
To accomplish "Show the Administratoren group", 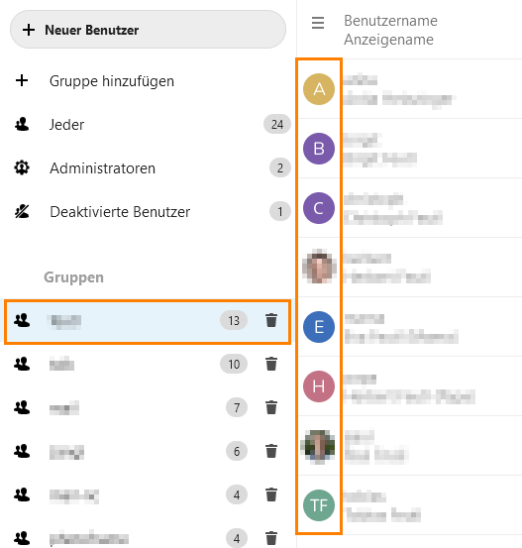I will point(148,168).
